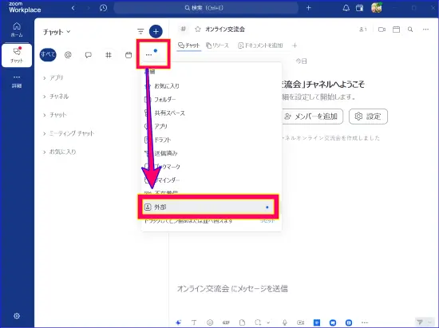This screenshot has height=328, width=439.
Task: Click the notification bell icon
Action: coord(346,8)
